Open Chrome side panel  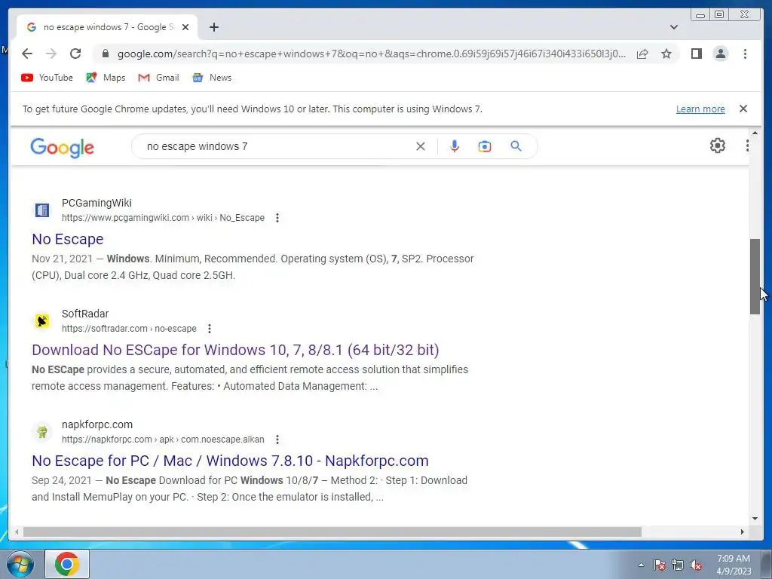pos(696,54)
